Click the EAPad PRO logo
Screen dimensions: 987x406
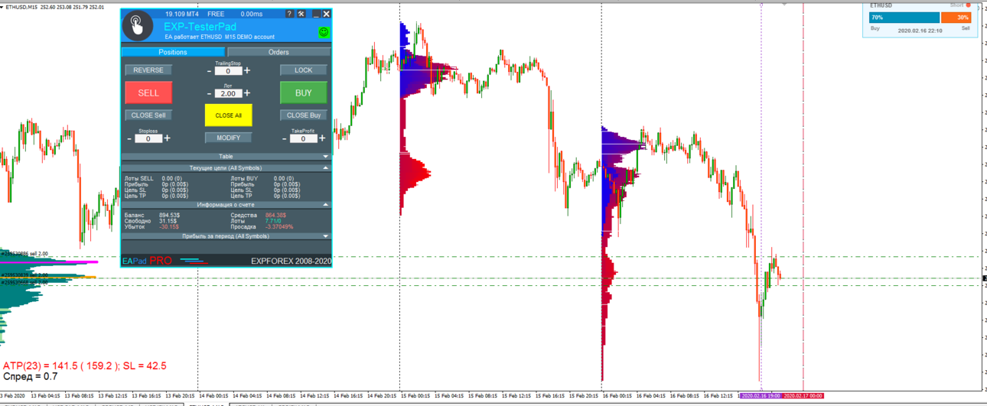point(147,261)
